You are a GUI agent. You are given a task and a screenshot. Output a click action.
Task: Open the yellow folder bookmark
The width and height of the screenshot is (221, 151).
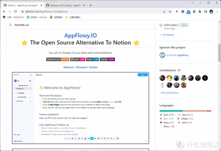click(x=73, y=17)
